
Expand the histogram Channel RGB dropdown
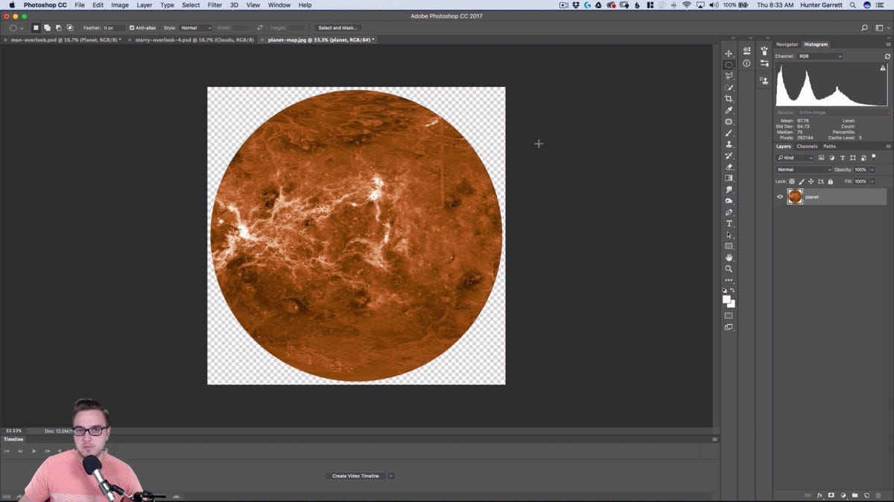pos(819,57)
